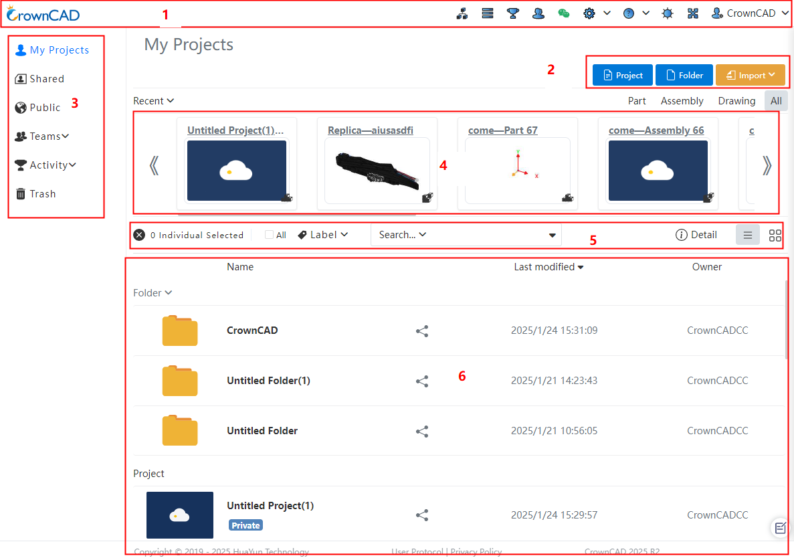Go to My Projects in sidebar

(x=52, y=50)
